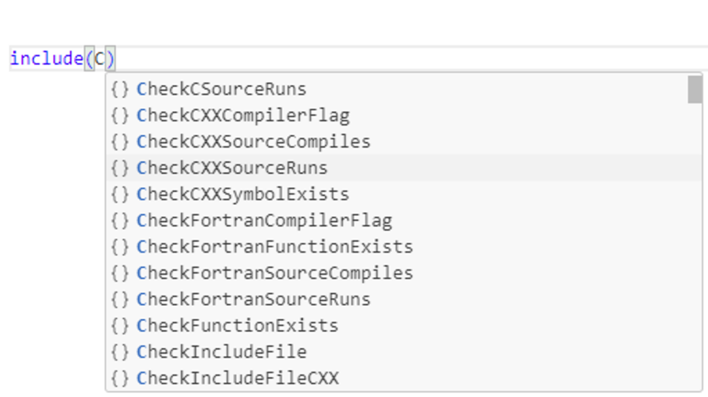Click the braces icon beside CheckFortranCompilerFlag
708x397 pixels.
coord(120,221)
